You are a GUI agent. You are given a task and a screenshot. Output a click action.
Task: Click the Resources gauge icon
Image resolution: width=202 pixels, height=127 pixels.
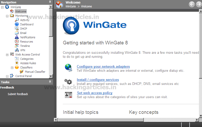click(17, 41)
